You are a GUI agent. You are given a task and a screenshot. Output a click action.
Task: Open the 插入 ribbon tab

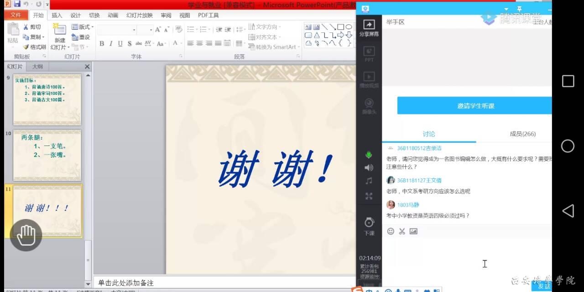(x=57, y=15)
